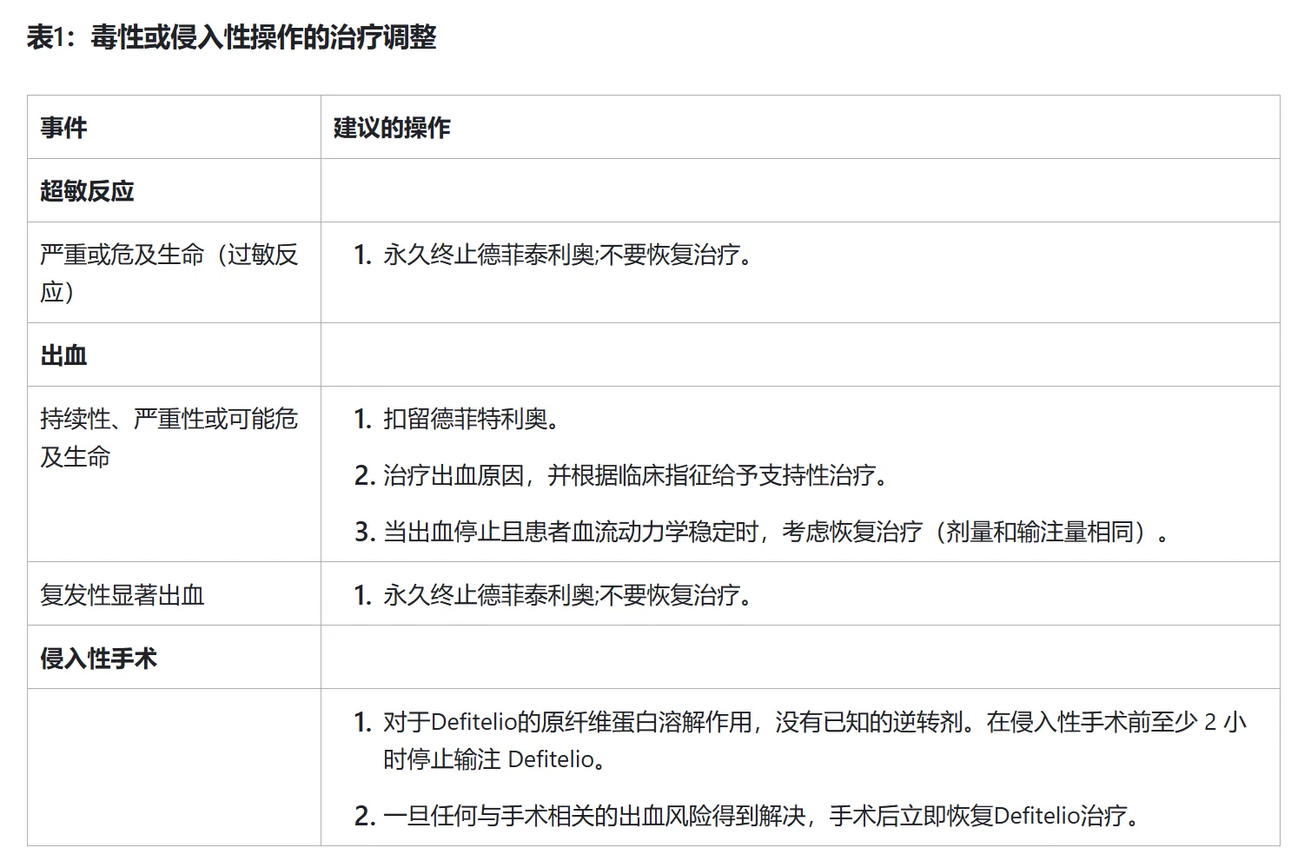Click the table title '表1：毒性或侵入性操作的治疗调整'
The height and width of the screenshot is (861, 1291).
click(x=231, y=37)
